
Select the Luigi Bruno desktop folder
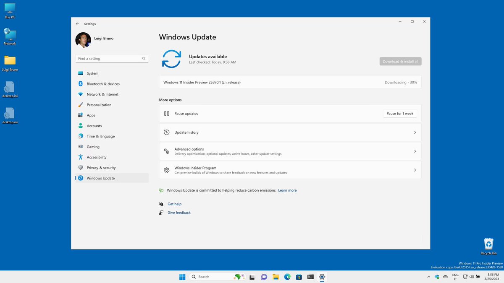point(10,63)
